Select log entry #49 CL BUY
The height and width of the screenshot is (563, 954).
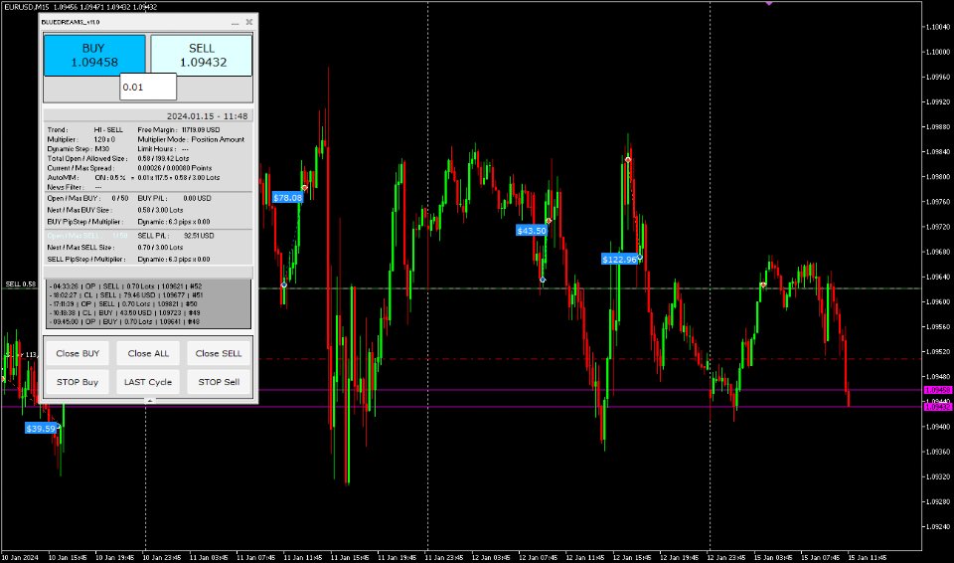coord(127,312)
